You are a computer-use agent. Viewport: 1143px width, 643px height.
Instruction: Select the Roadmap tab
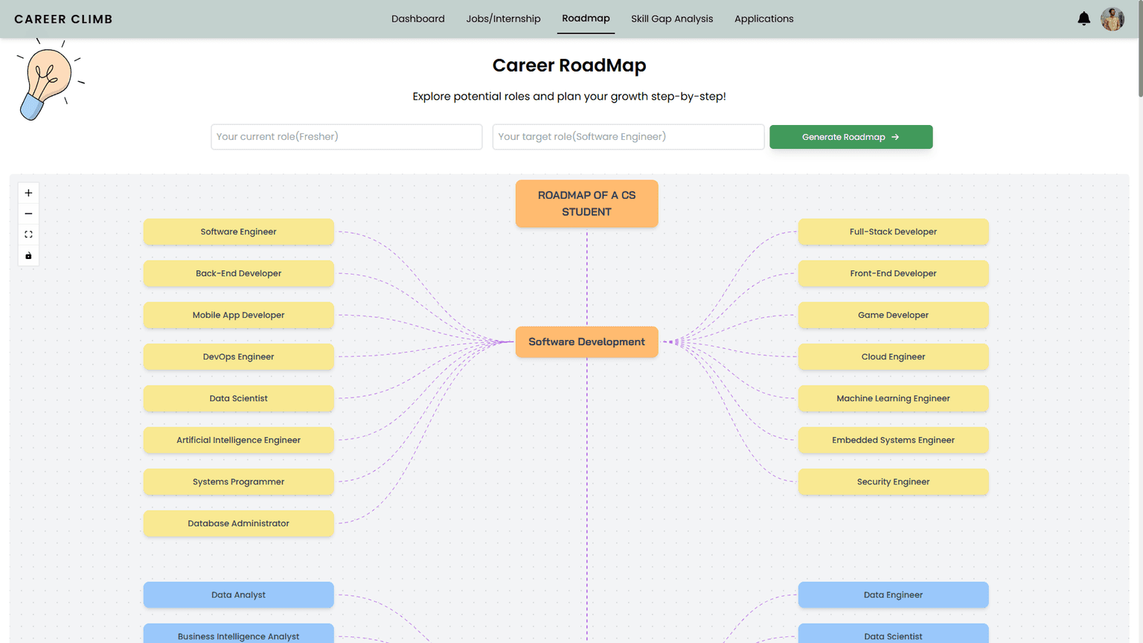point(586,19)
